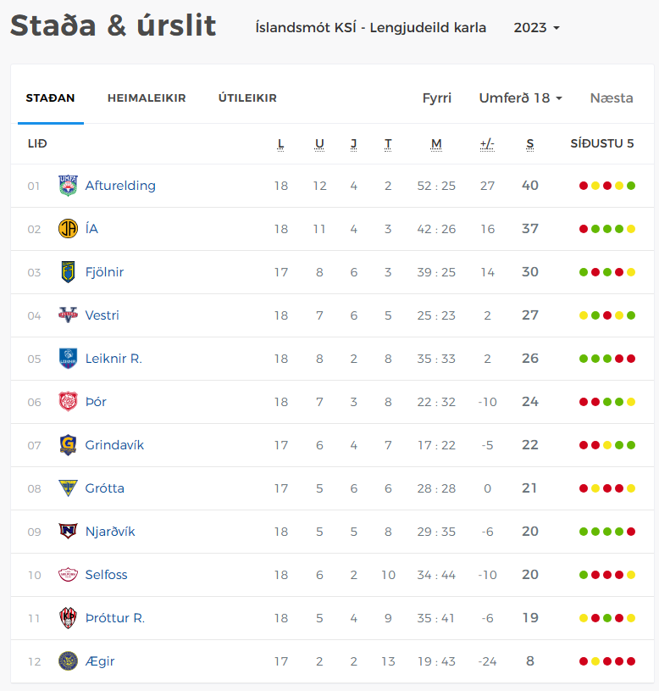Go to previous round with Fyrri
The height and width of the screenshot is (691, 659).
(x=437, y=98)
